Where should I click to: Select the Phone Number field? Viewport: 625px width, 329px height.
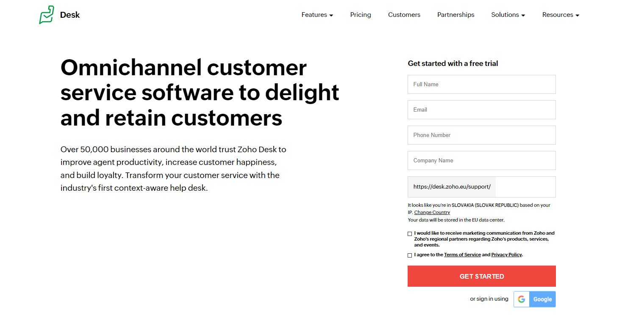pyautogui.click(x=481, y=135)
